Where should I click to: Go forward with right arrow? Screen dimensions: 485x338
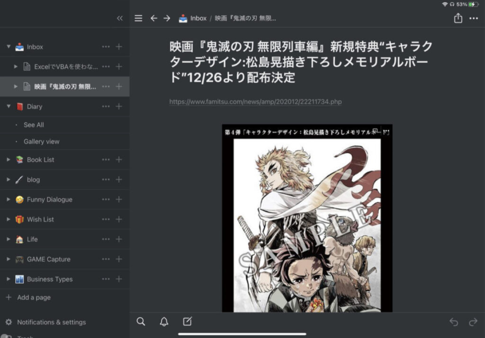coord(167,18)
